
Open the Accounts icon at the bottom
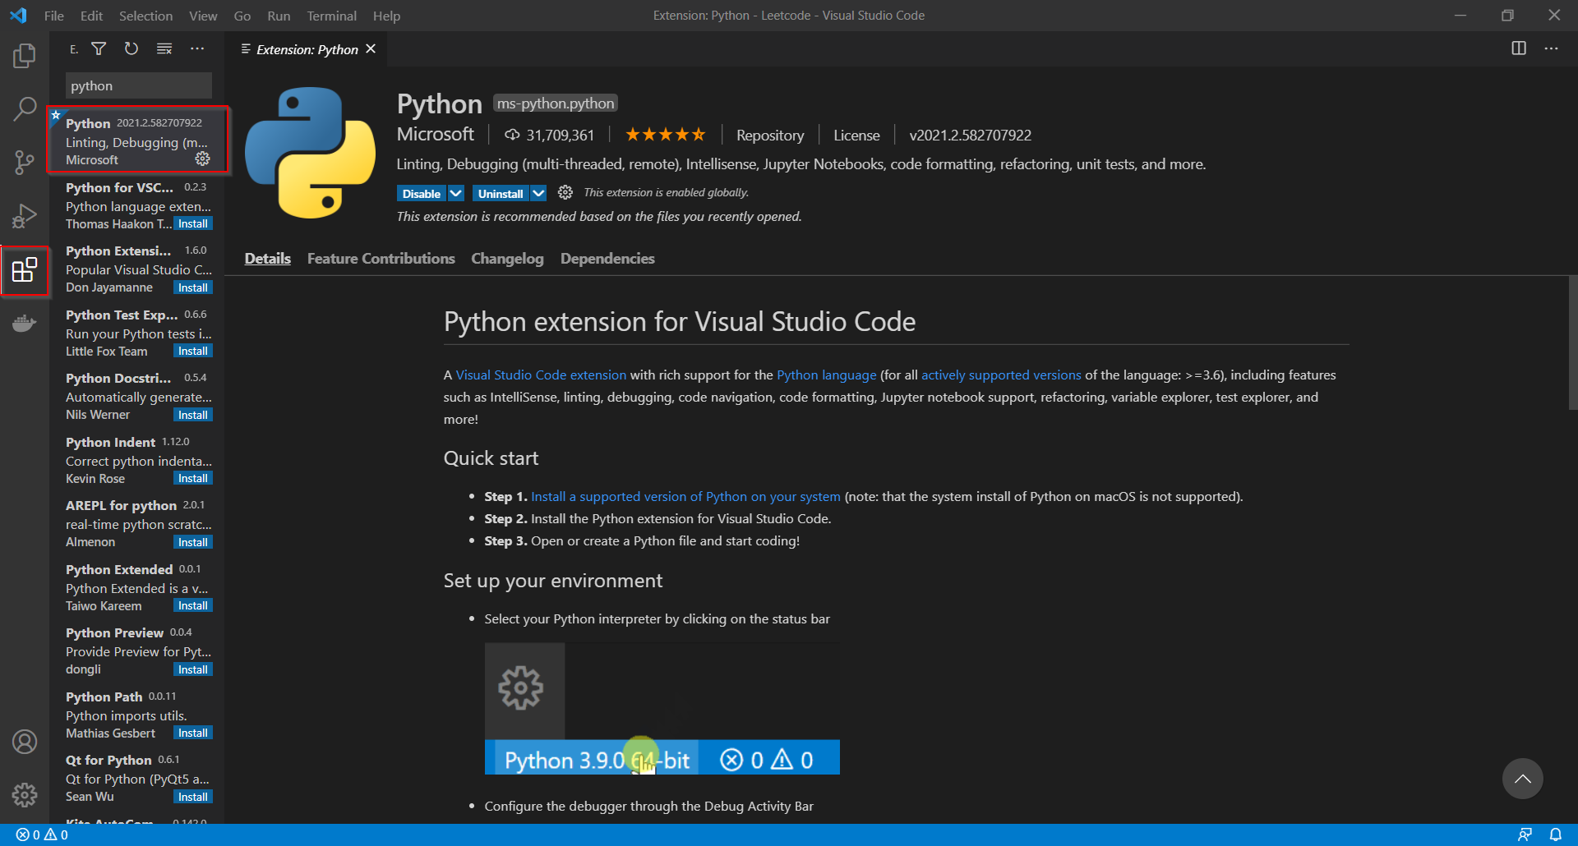click(x=25, y=742)
